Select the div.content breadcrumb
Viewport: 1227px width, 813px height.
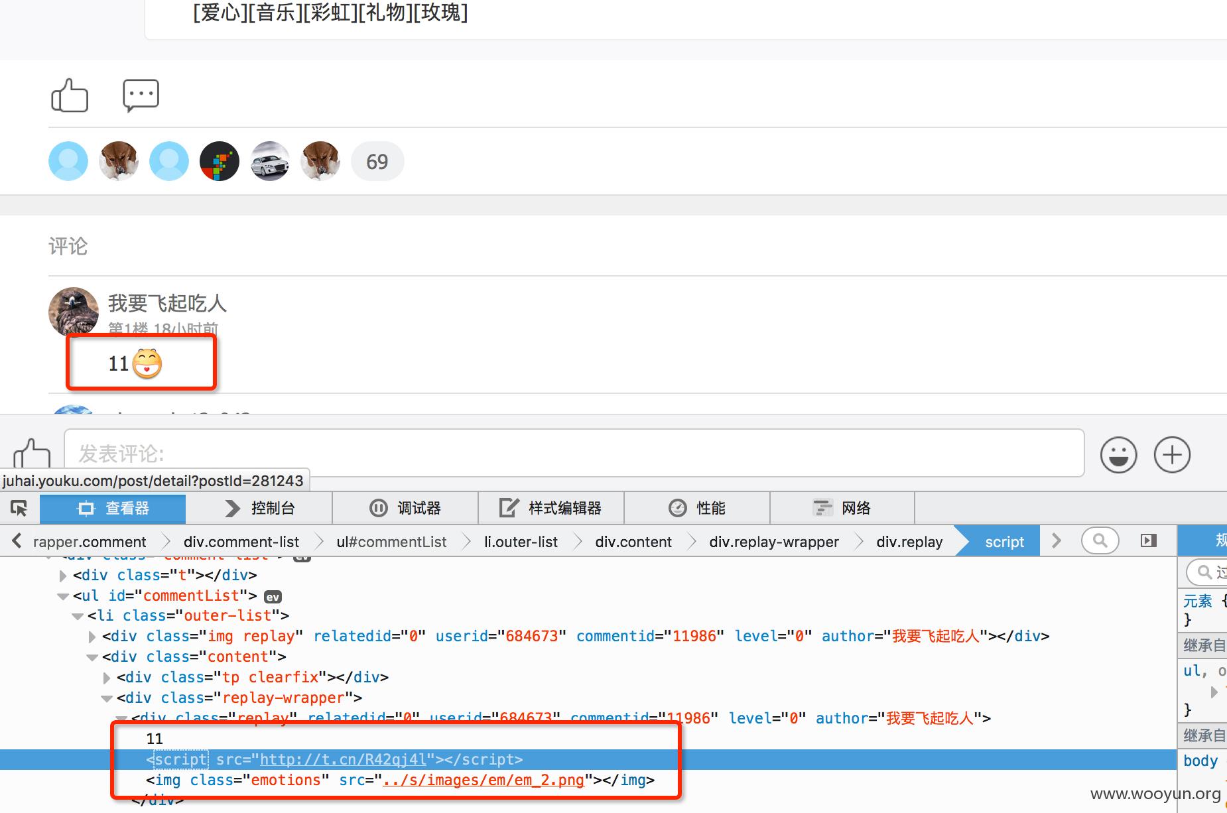tap(633, 542)
